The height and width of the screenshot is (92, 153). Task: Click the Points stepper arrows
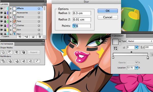coord(74,26)
